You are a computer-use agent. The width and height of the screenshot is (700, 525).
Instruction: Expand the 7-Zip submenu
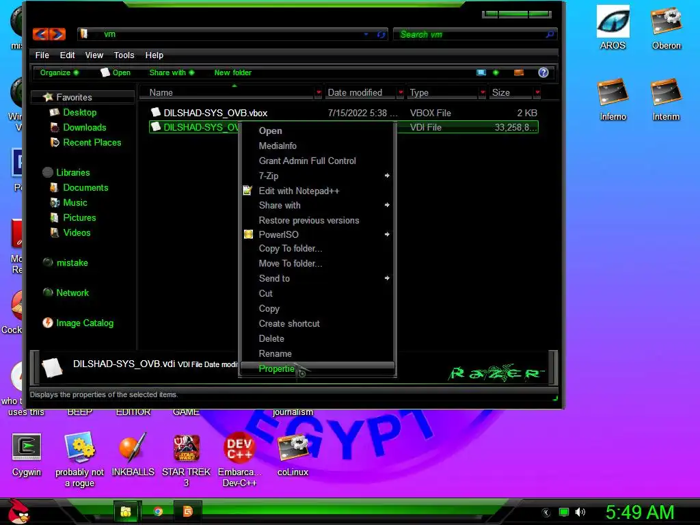coord(317,176)
